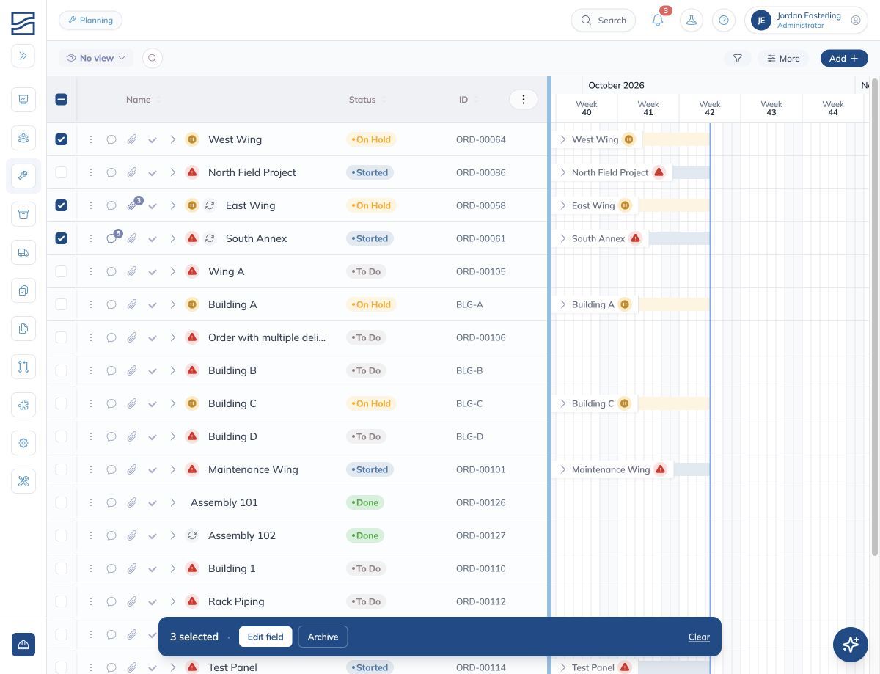Click the Add button
Image resolution: width=880 pixels, height=674 pixels.
tap(844, 59)
